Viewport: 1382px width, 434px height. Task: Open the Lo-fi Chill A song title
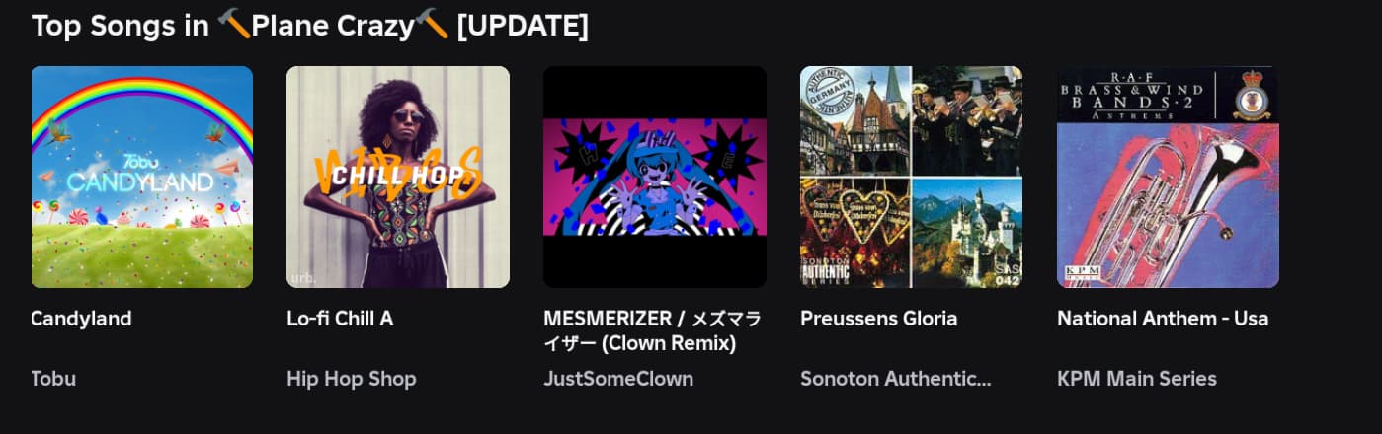click(340, 319)
